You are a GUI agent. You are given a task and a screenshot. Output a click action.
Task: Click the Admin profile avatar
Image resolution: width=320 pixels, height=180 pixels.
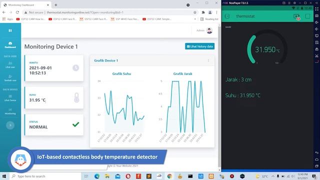pos(209,30)
